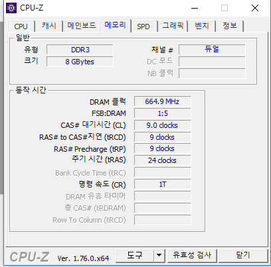Click the 1T command rate value

[x=162, y=184]
